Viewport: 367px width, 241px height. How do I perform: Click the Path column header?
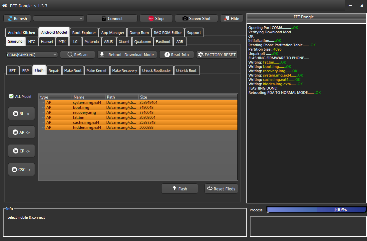[122, 97]
